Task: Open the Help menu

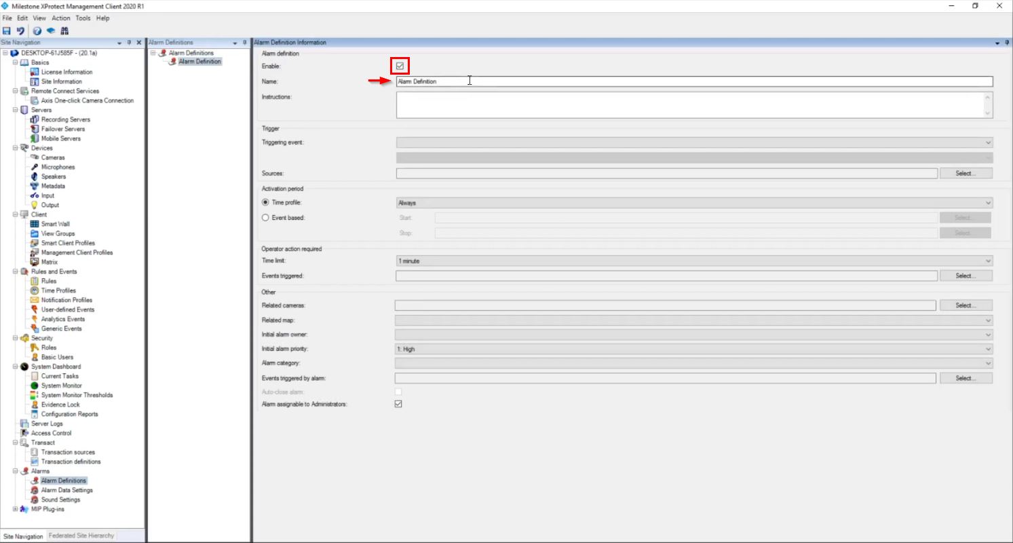Action: pyautogui.click(x=102, y=18)
